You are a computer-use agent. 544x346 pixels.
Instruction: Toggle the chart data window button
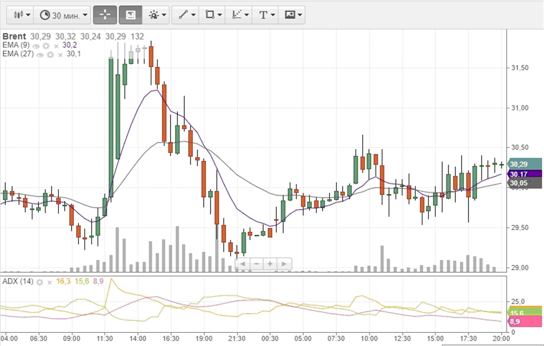(130, 15)
